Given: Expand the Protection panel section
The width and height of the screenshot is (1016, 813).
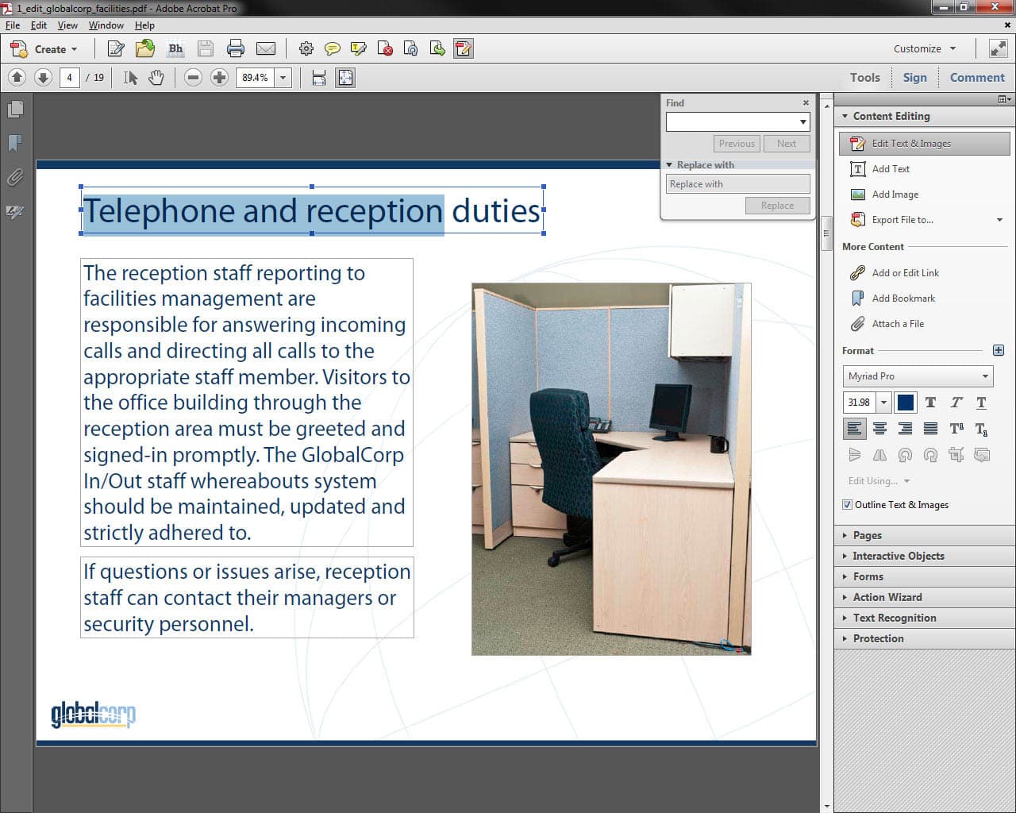Looking at the screenshot, I should [878, 638].
